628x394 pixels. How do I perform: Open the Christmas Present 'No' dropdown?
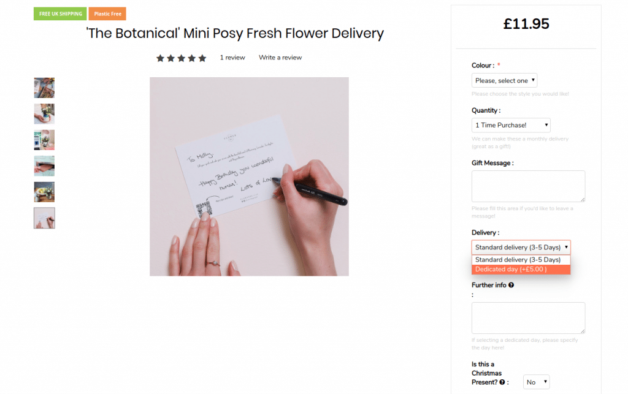[537, 382]
